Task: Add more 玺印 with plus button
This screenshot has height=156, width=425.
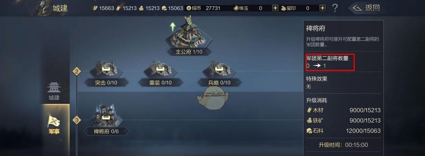Action: [x=322, y=8]
